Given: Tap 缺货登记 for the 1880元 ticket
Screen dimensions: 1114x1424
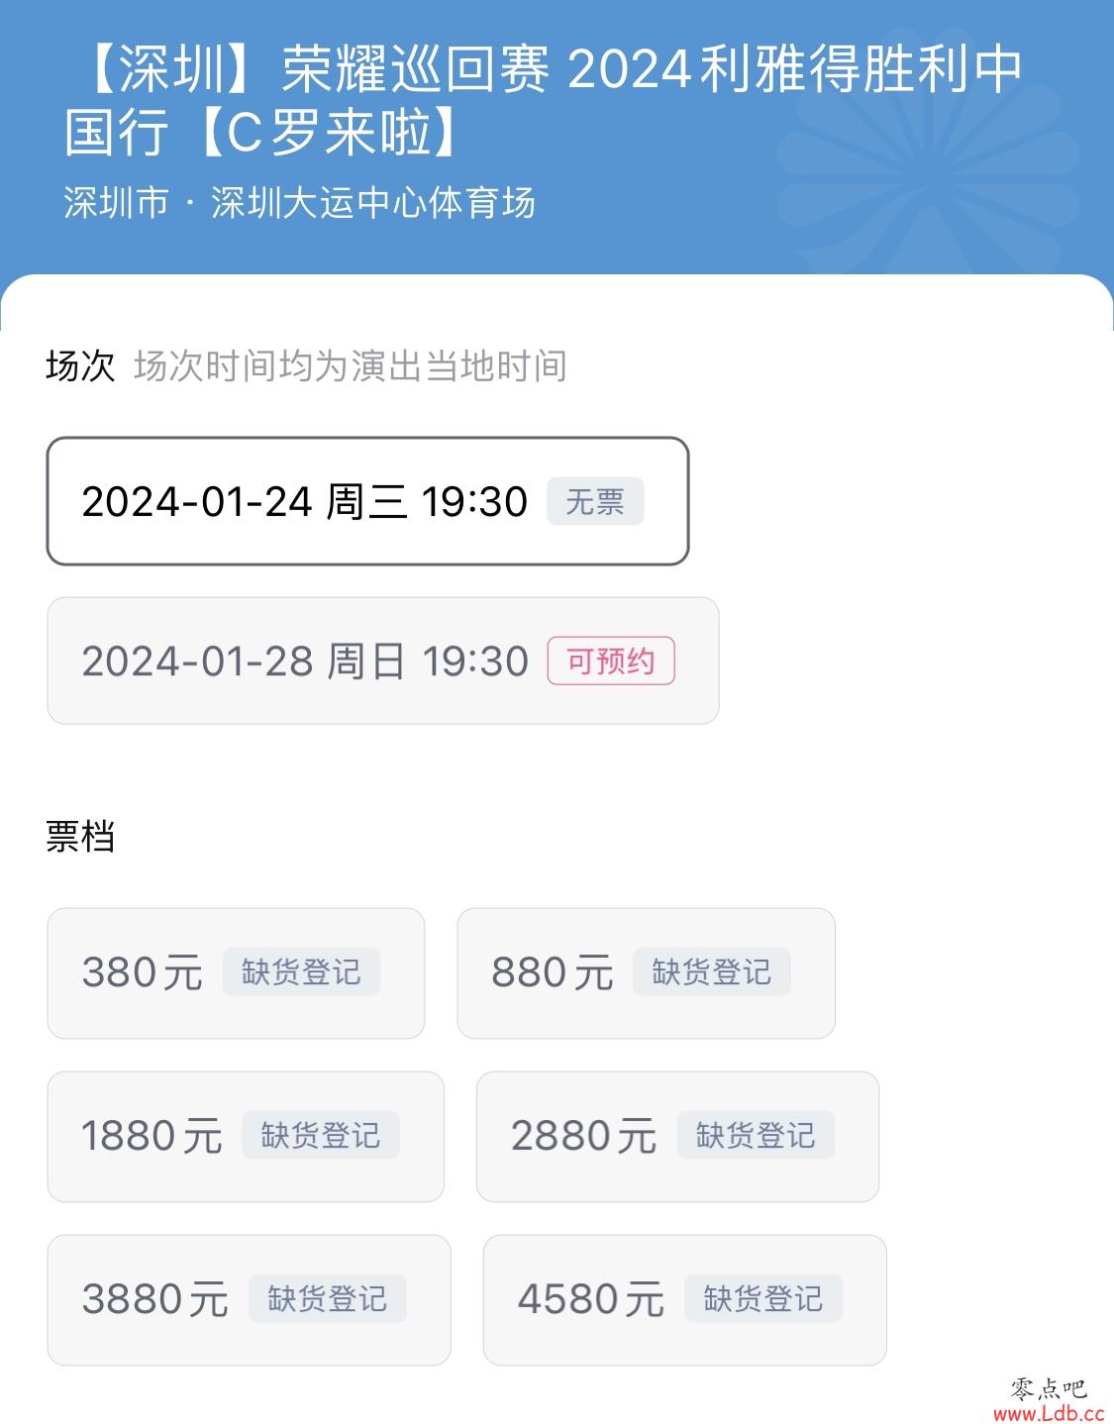Looking at the screenshot, I should pos(321,1135).
